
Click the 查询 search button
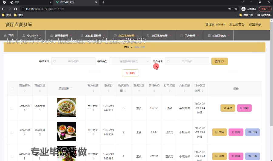click(x=219, y=61)
